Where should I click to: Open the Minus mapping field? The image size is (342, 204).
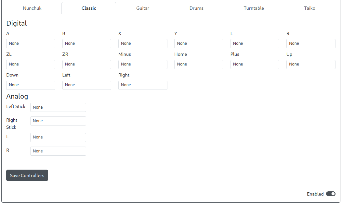coord(143,64)
